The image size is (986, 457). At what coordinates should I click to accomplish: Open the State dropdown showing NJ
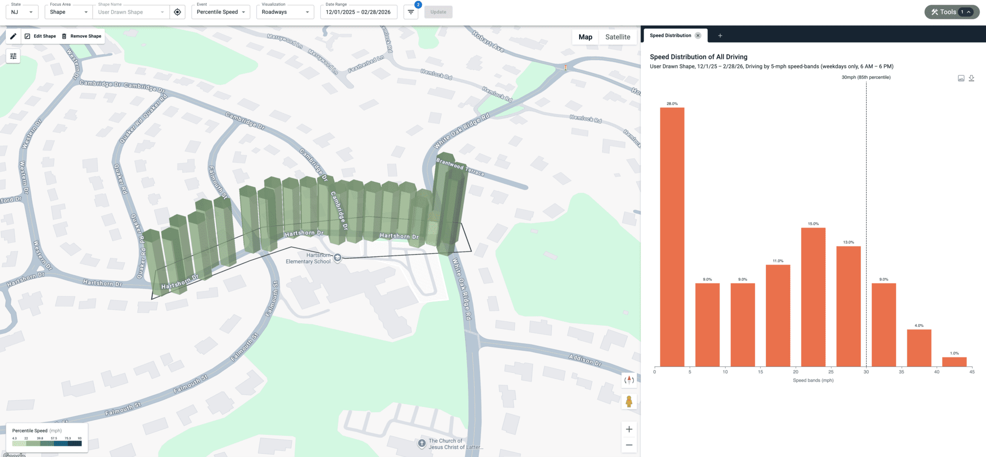pyautogui.click(x=22, y=12)
